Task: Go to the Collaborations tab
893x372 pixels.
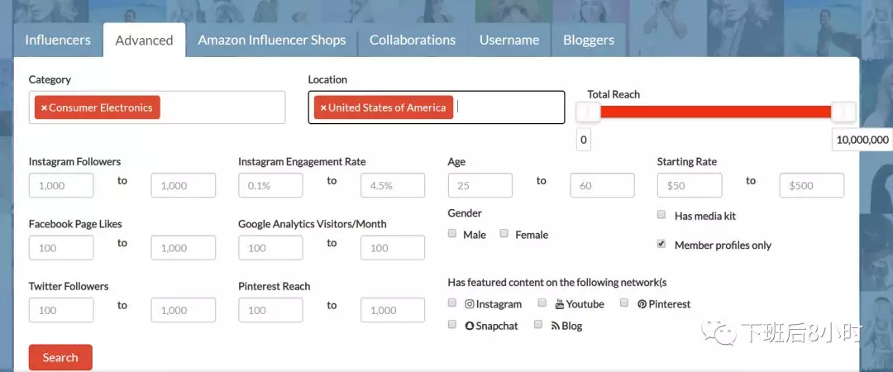Action: coord(412,40)
